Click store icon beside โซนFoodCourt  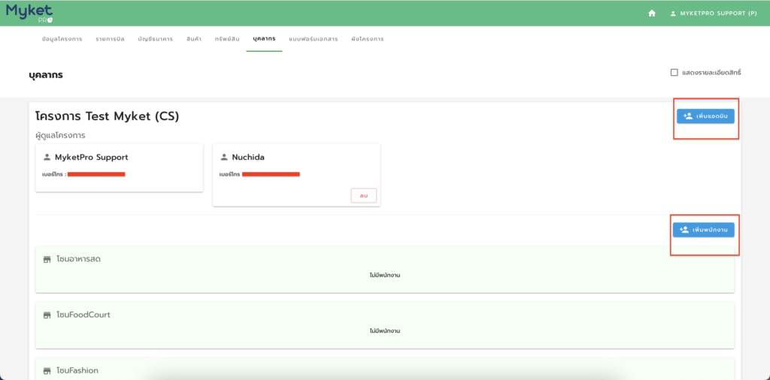tap(47, 315)
